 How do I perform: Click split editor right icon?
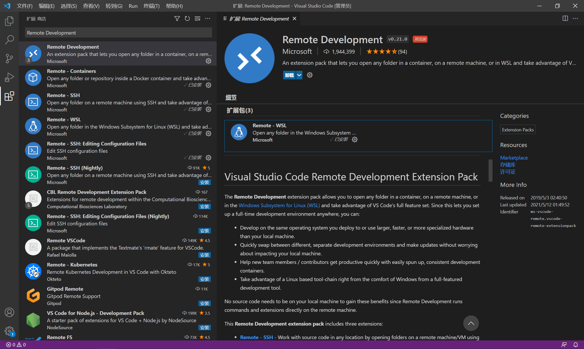tap(565, 18)
